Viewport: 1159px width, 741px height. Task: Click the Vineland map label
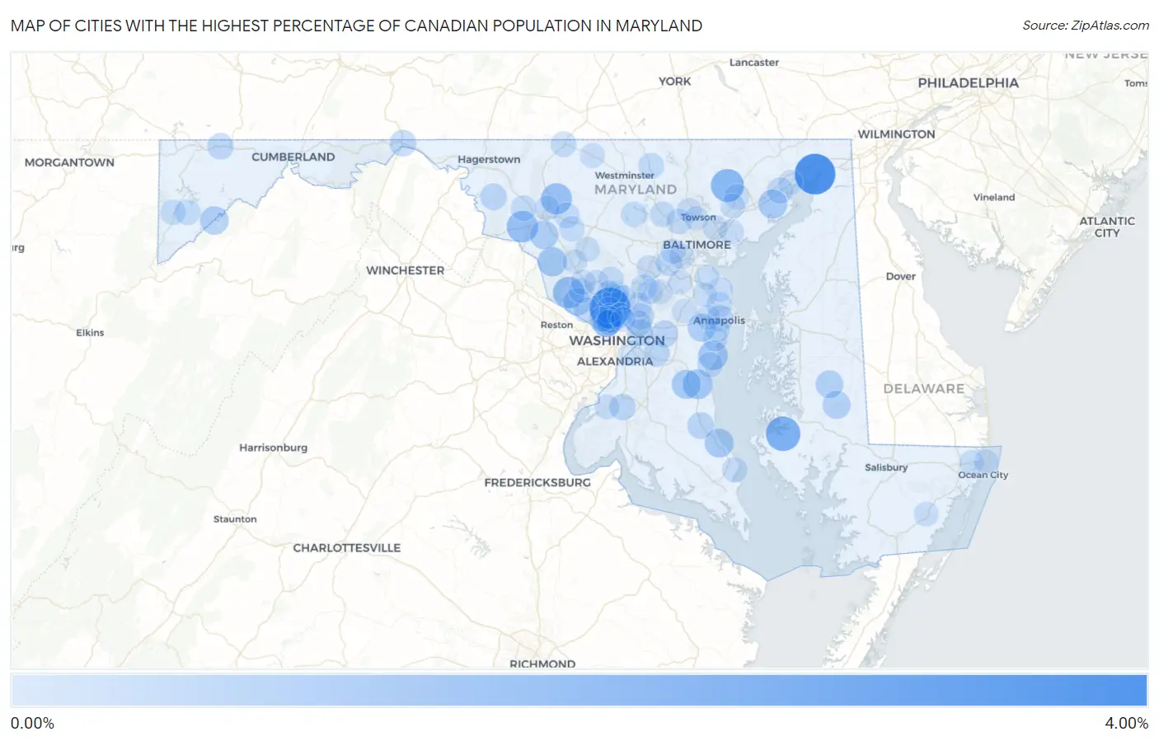pyautogui.click(x=993, y=197)
